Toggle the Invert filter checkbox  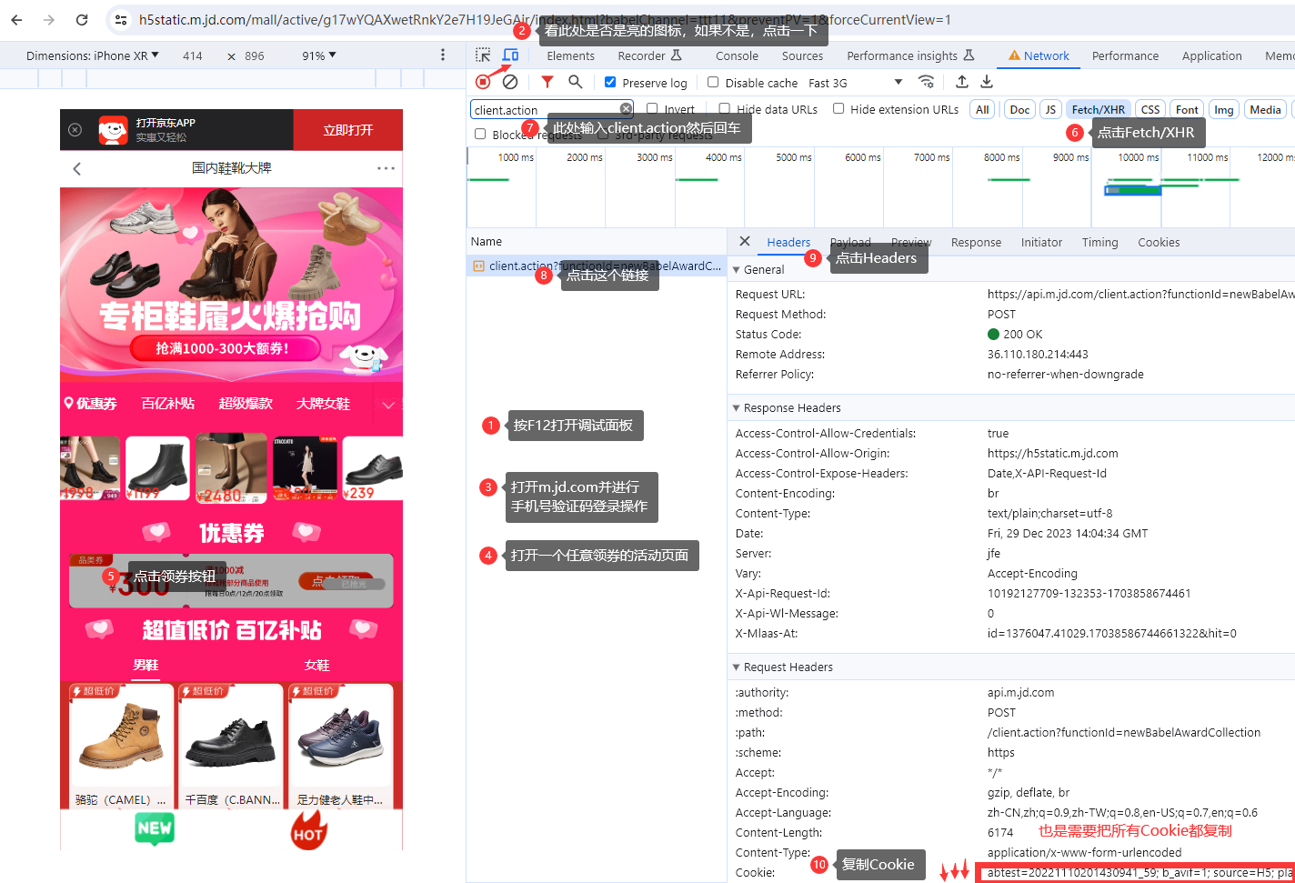click(651, 109)
